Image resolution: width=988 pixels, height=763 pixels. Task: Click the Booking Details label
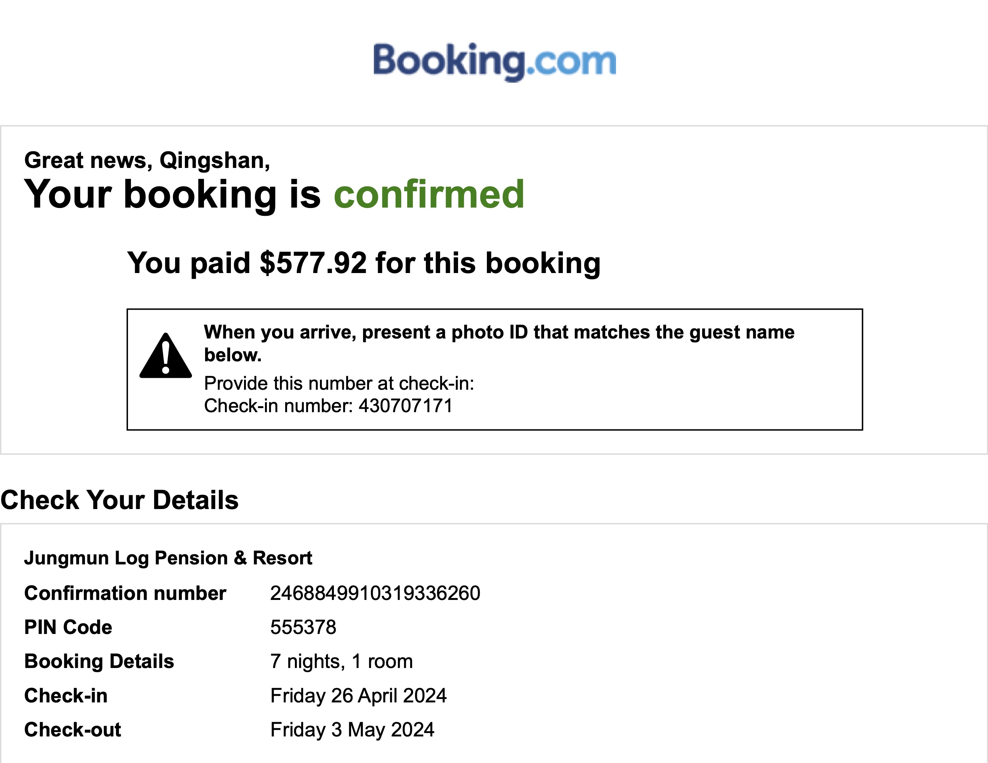[x=99, y=661]
